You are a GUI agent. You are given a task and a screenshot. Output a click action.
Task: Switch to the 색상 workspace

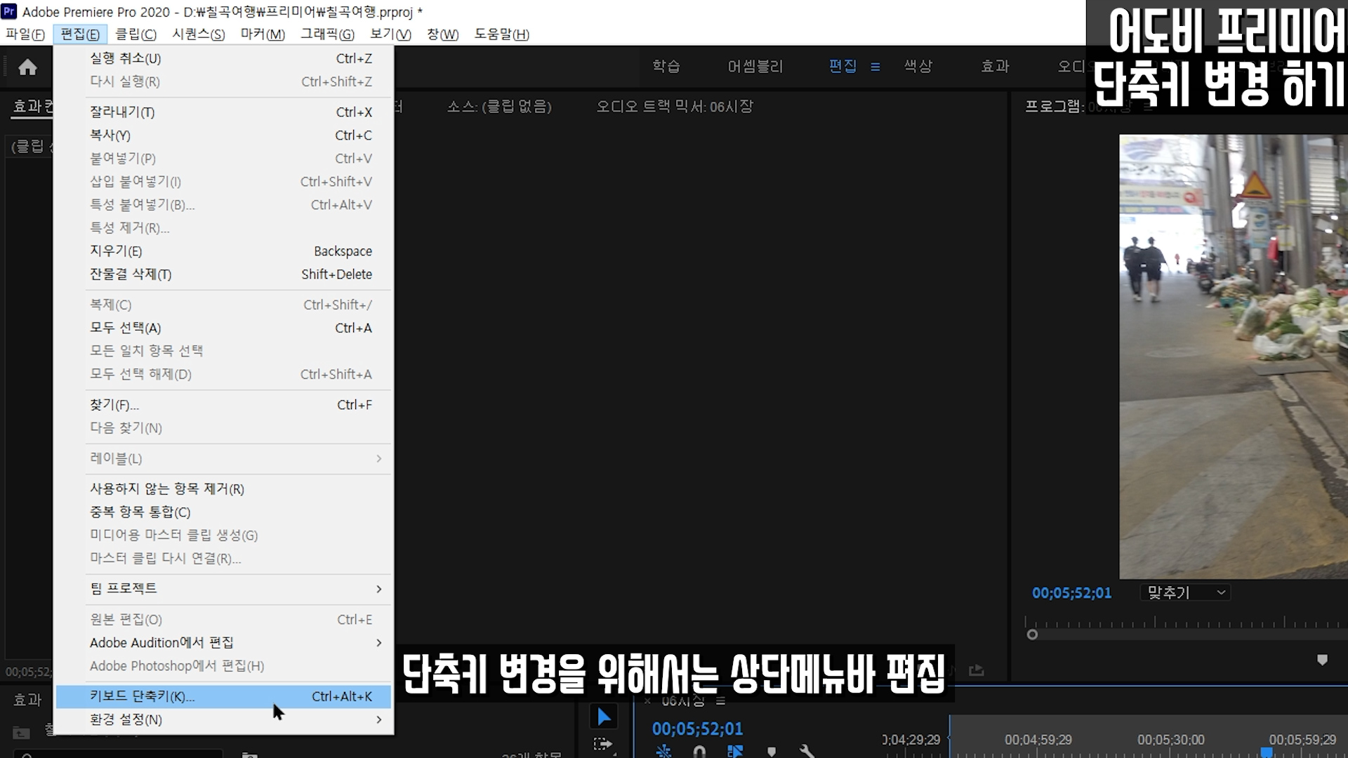918,66
